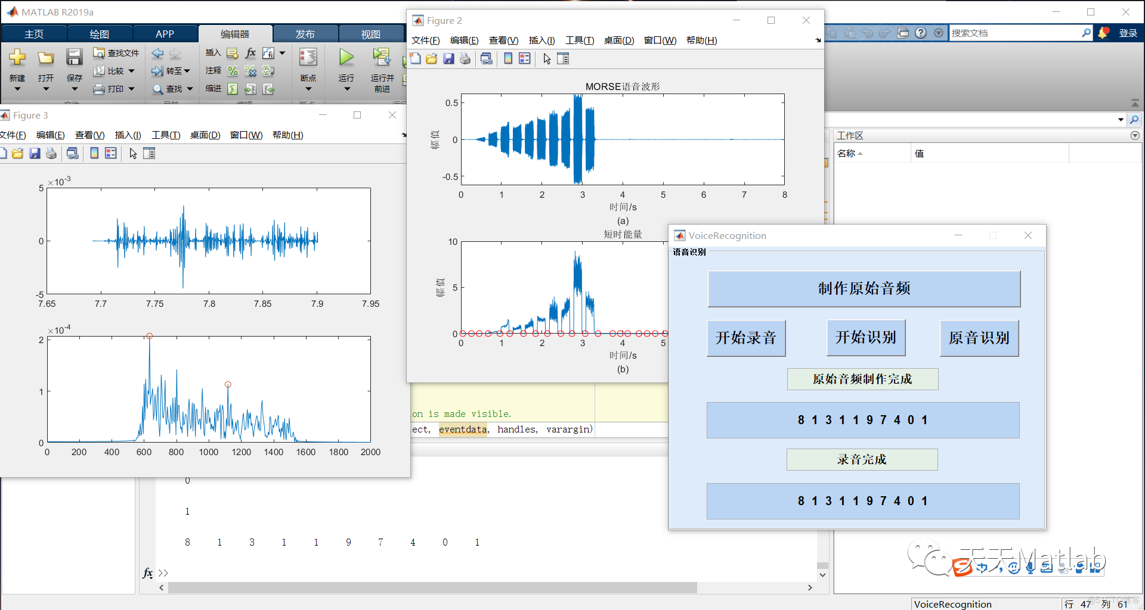Click the insert legend icon in the Figure 2 toolbar

point(525,58)
